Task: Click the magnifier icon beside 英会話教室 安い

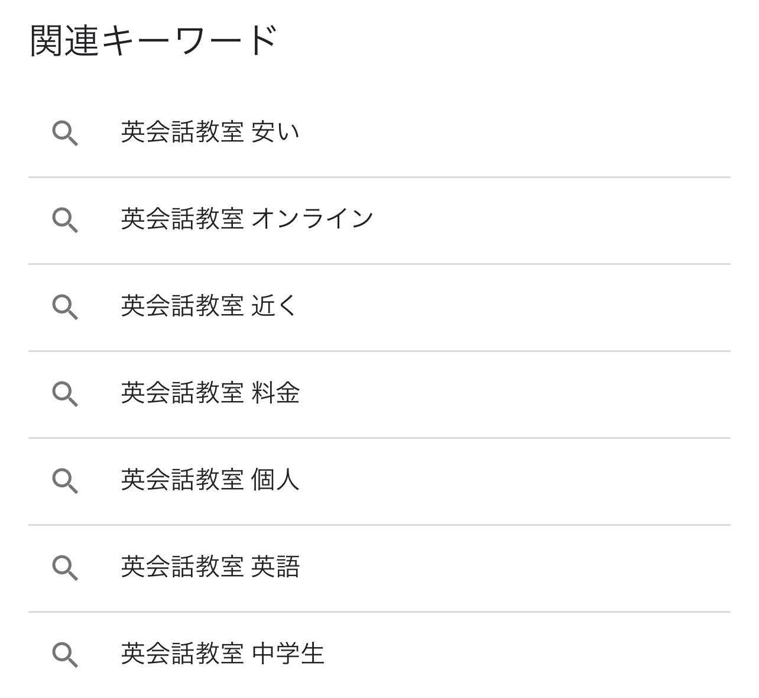Action: tap(67, 132)
